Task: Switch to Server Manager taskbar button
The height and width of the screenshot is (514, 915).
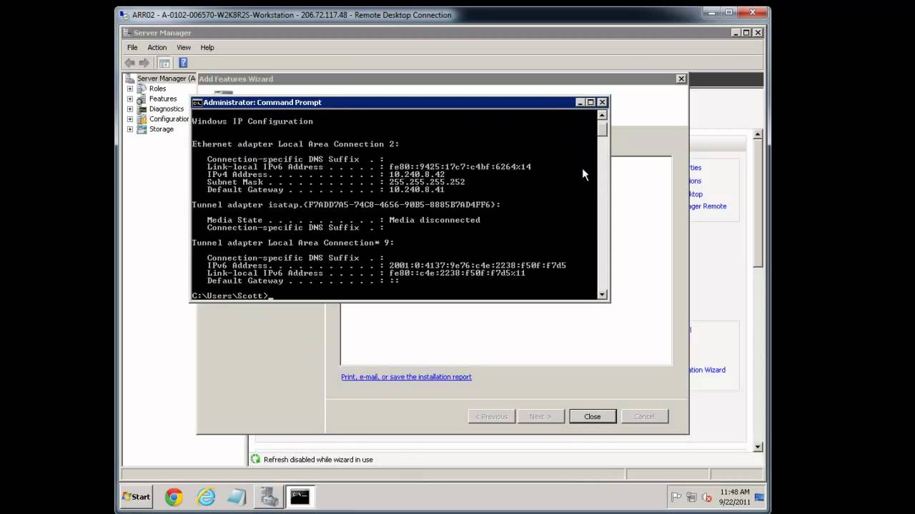Action: [269, 497]
